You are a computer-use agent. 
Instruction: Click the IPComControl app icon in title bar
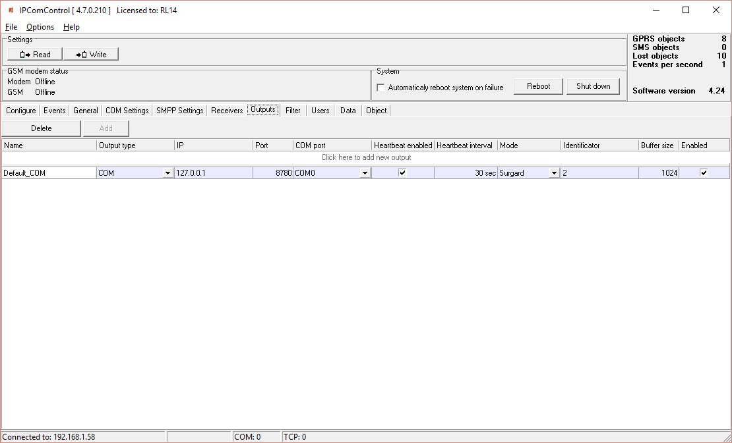11,10
